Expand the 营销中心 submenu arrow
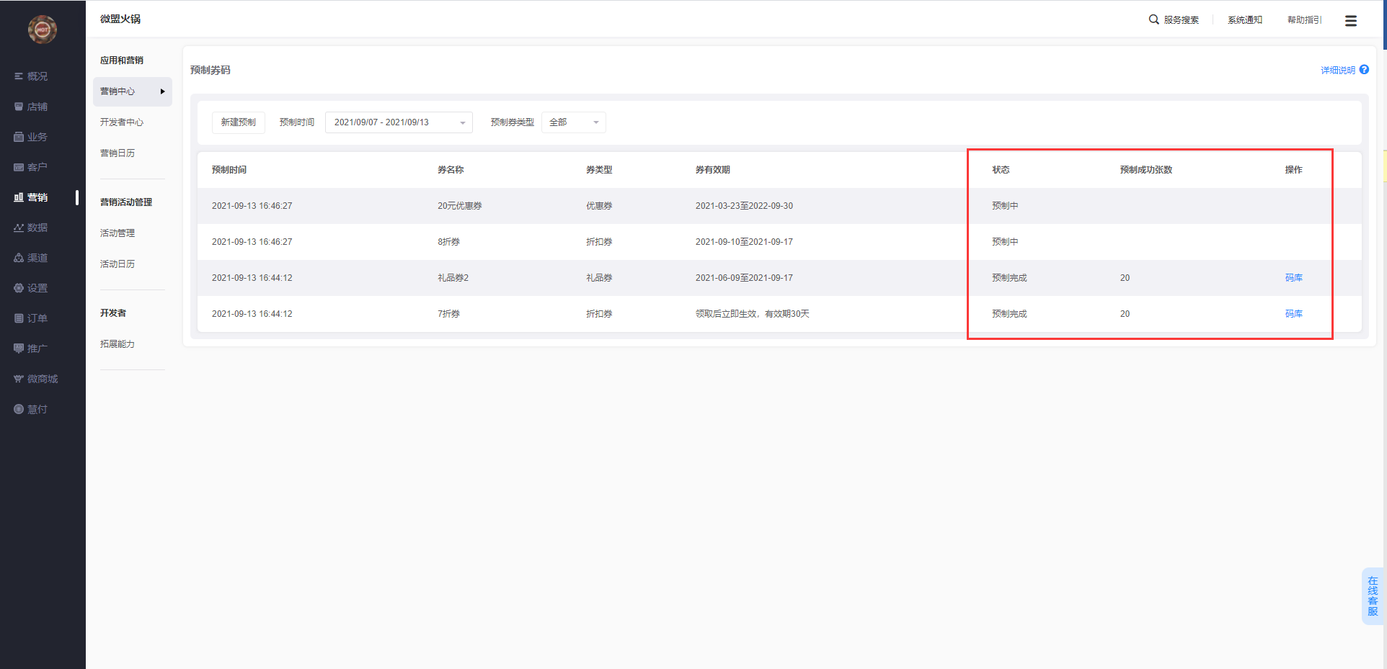Image resolution: width=1387 pixels, height=669 pixels. click(162, 91)
